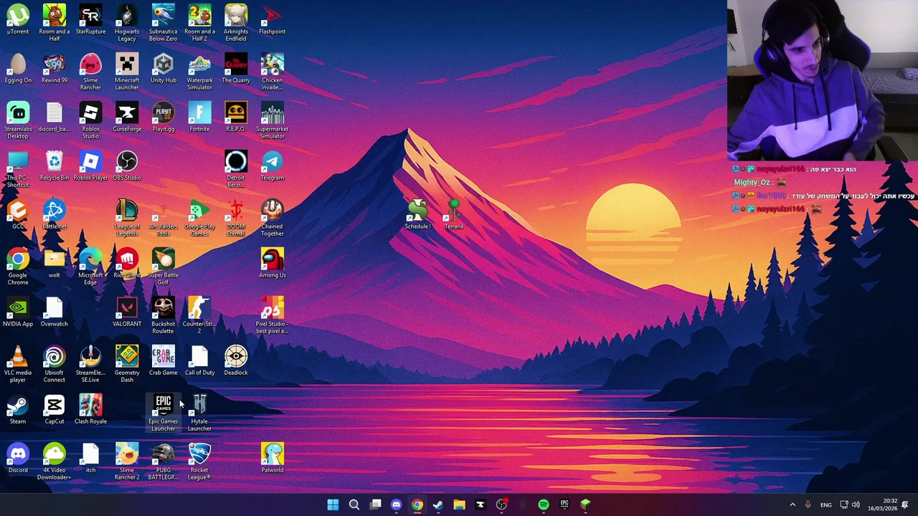Select the Discord desktop shortcut
Image resolution: width=918 pixels, height=516 pixels.
18,458
